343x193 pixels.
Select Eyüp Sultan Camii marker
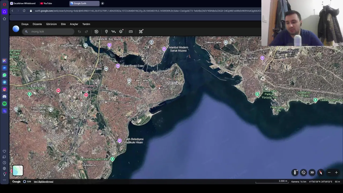pyautogui.click(x=85, y=45)
